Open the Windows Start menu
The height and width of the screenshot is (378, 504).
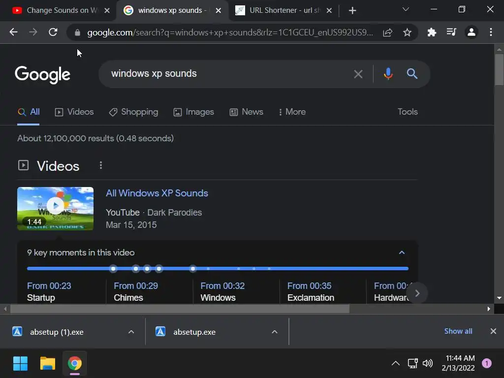point(20,364)
